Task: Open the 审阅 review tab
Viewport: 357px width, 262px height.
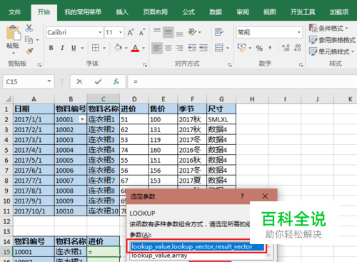Action: coord(243,12)
